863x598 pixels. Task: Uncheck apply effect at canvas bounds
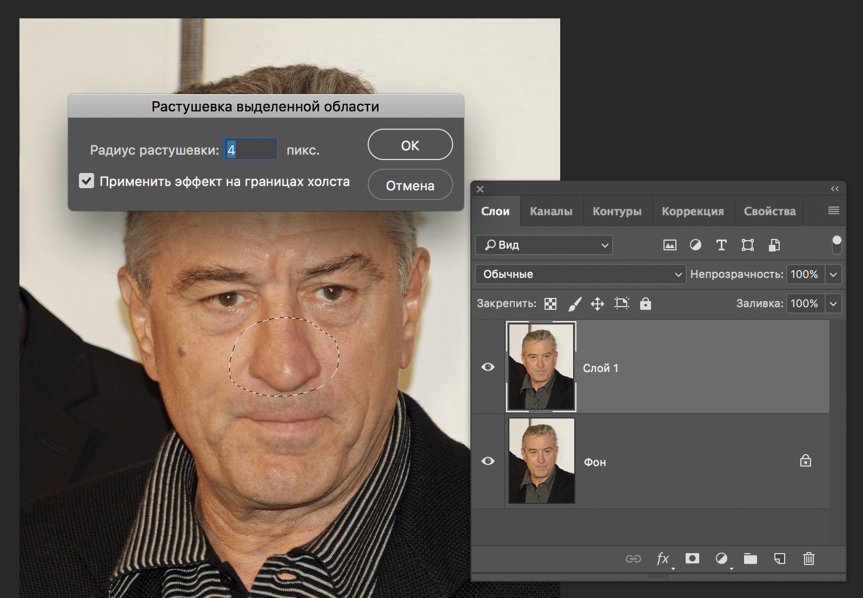click(87, 181)
